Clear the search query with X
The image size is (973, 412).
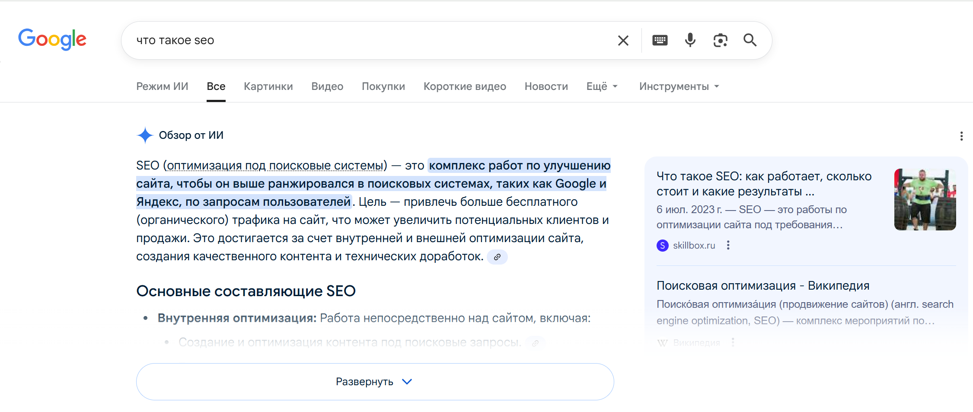pos(623,41)
